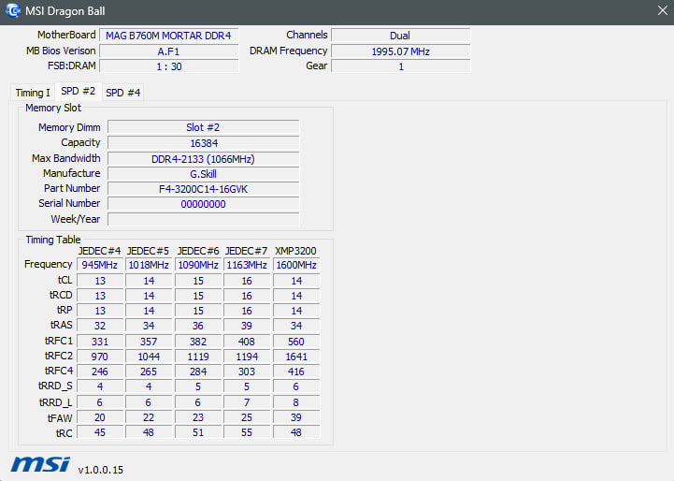Click the tRFC1 value 331

click(x=100, y=342)
